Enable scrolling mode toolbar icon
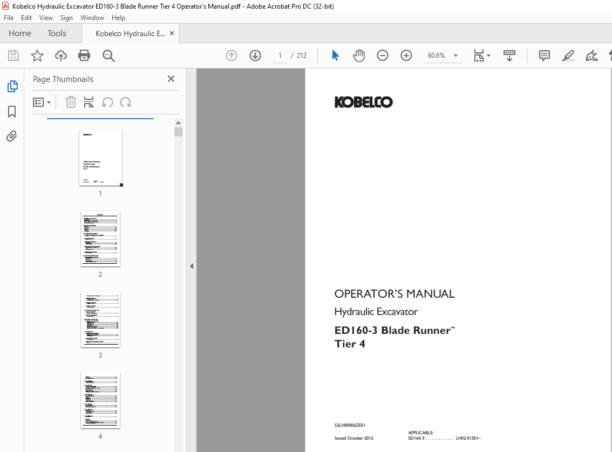 click(509, 56)
